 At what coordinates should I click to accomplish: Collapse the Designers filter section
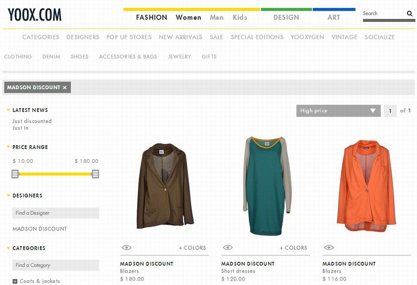pyautogui.click(x=8, y=196)
